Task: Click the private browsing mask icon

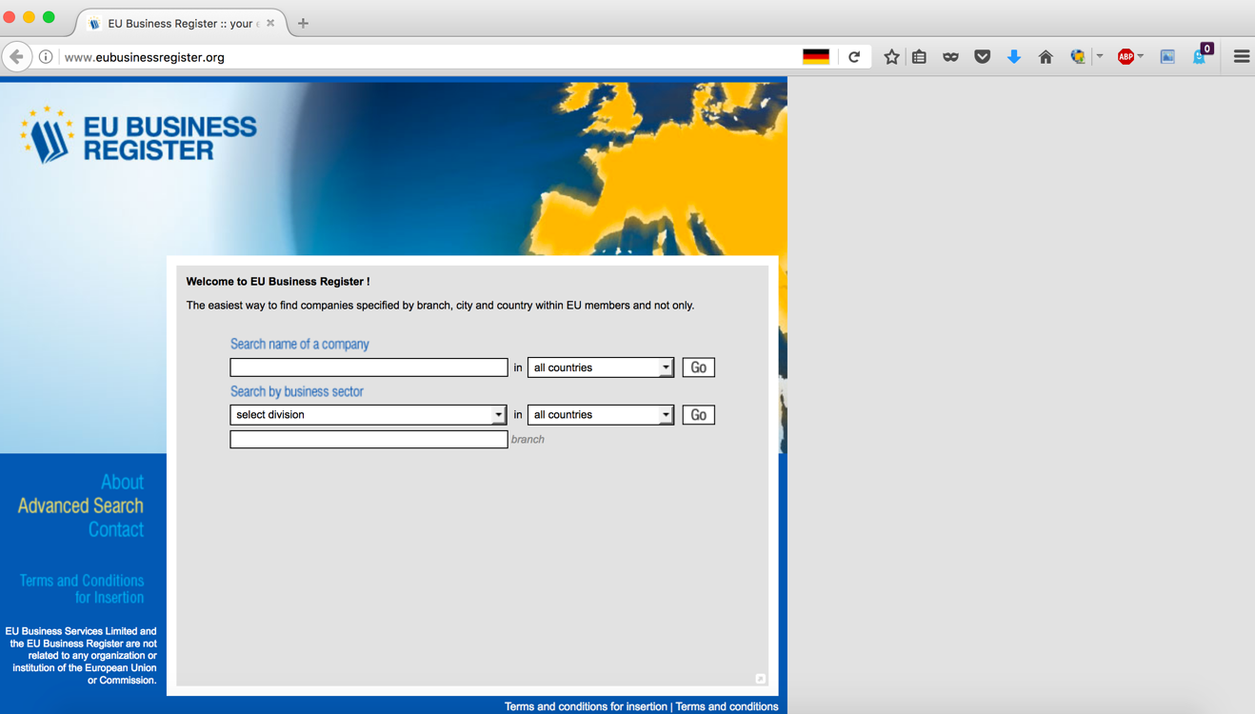Action: click(950, 57)
